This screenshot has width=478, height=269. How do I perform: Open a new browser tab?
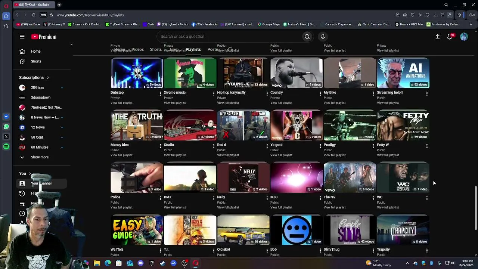(59, 5)
